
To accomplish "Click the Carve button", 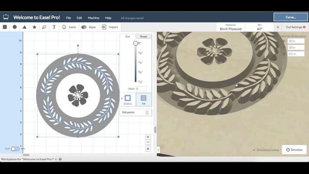I will [x=290, y=17].
